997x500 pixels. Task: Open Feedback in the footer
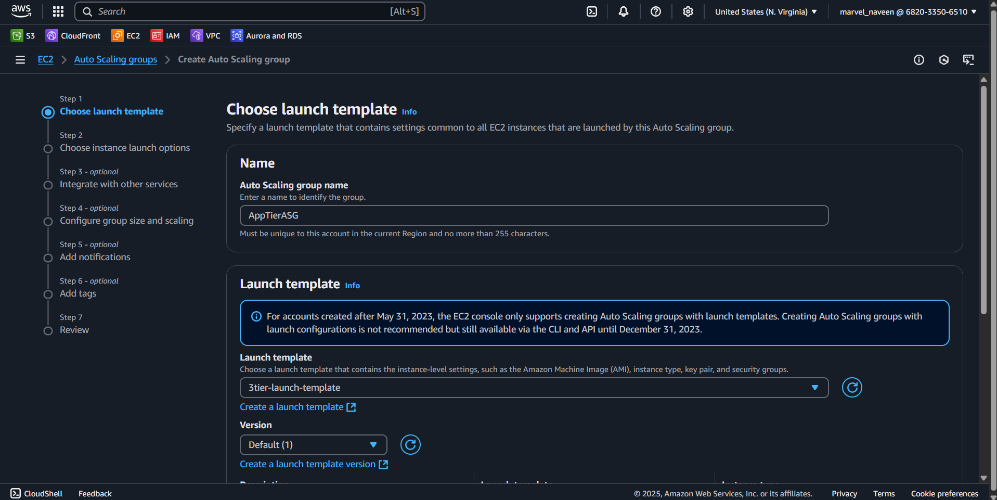[95, 493]
